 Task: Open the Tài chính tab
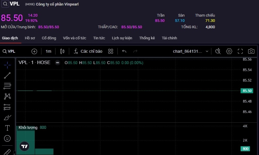(x=169, y=38)
